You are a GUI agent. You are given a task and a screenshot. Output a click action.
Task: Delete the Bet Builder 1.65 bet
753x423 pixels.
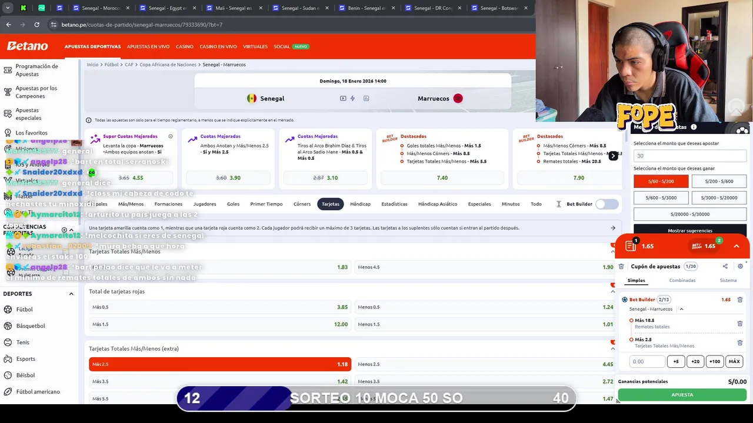(740, 300)
